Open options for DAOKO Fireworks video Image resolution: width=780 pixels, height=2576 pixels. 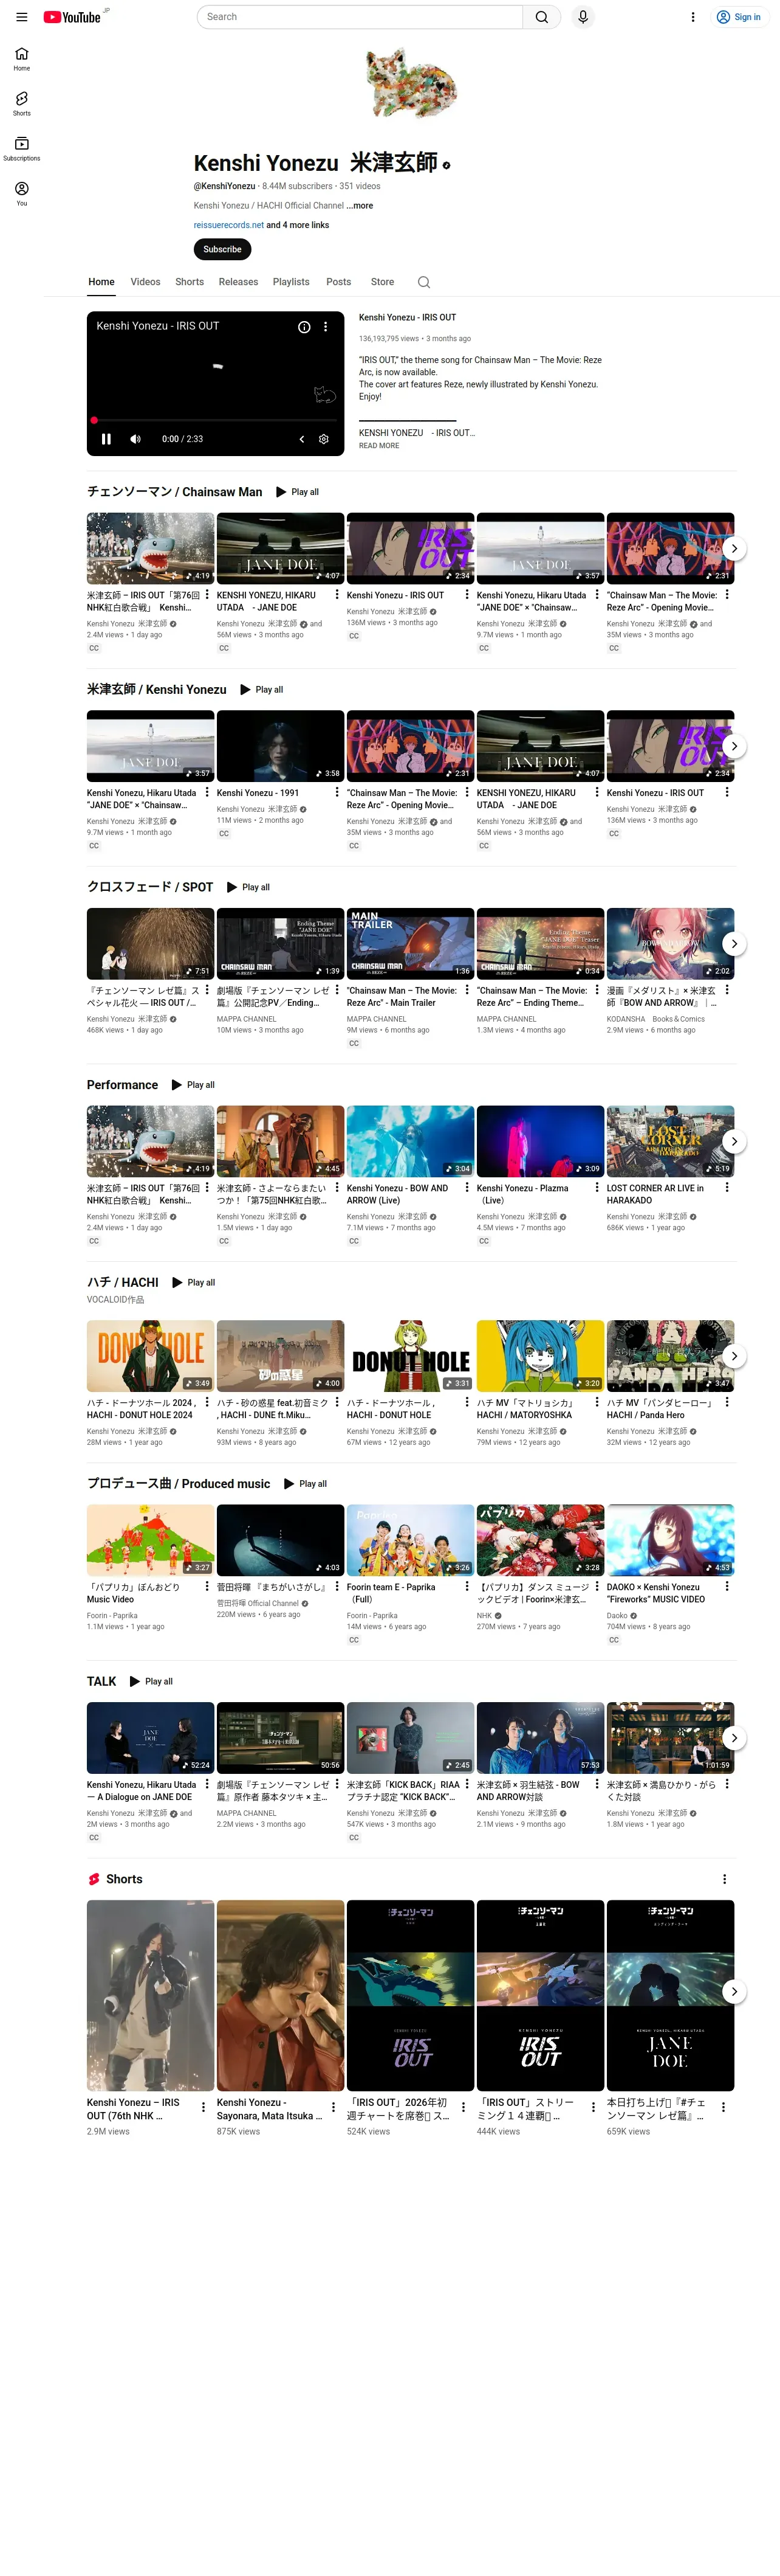pyautogui.click(x=727, y=1587)
